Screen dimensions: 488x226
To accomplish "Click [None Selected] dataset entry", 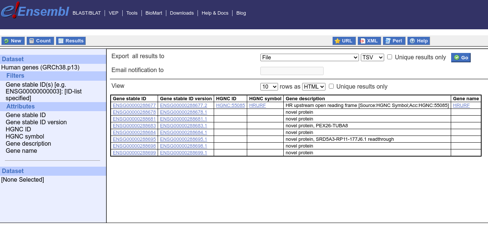I will point(23,180).
